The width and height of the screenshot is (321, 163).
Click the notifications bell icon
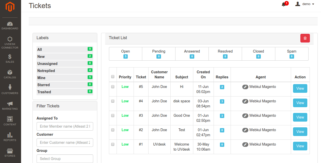point(284,4)
